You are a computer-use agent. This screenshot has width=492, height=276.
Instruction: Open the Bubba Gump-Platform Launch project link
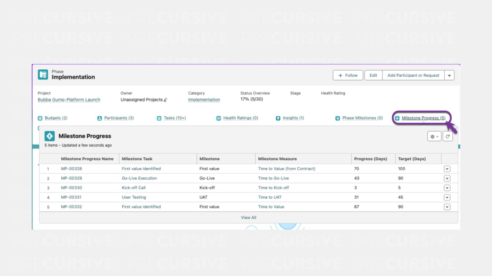[x=69, y=100]
